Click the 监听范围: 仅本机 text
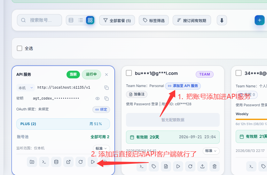Screen dimensions: 267x175 (30, 148)
